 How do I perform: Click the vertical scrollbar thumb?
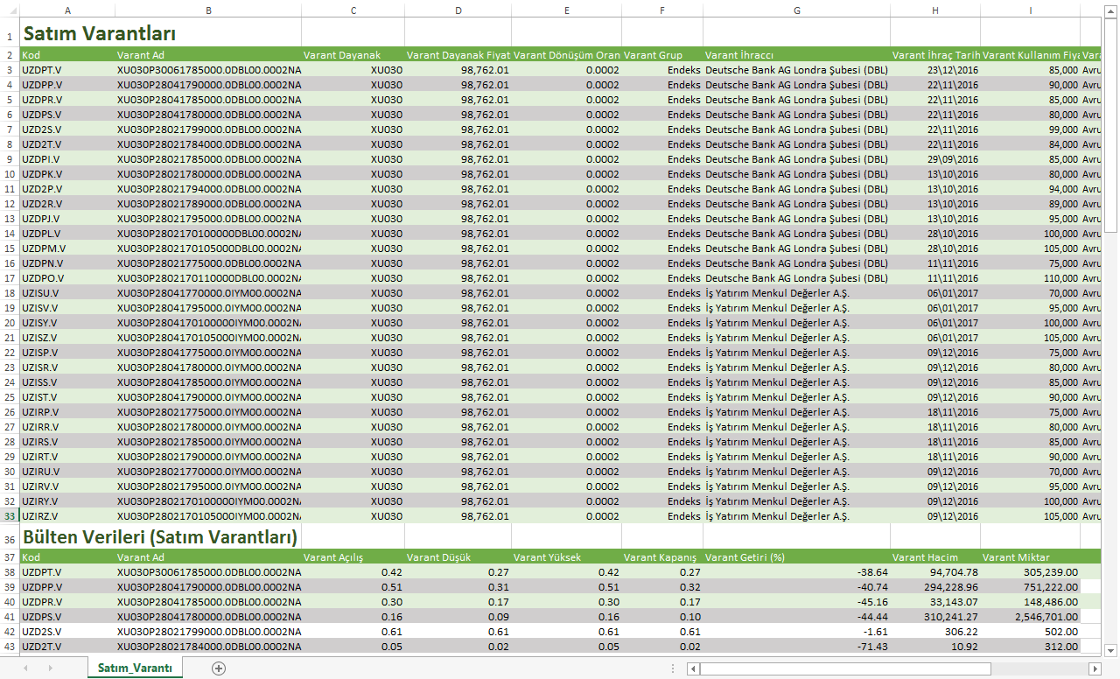click(1111, 124)
